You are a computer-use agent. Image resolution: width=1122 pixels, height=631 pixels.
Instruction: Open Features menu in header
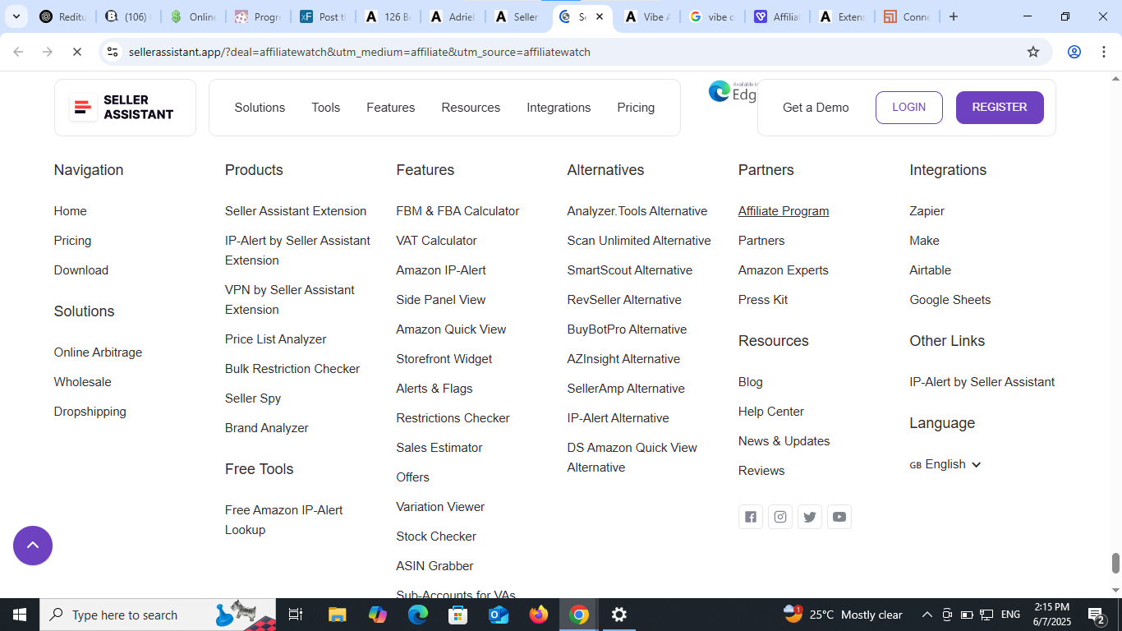(390, 108)
